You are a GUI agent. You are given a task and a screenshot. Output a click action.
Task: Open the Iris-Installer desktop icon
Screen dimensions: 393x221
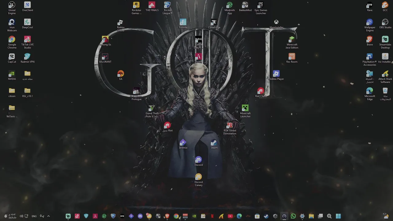(x=385, y=58)
